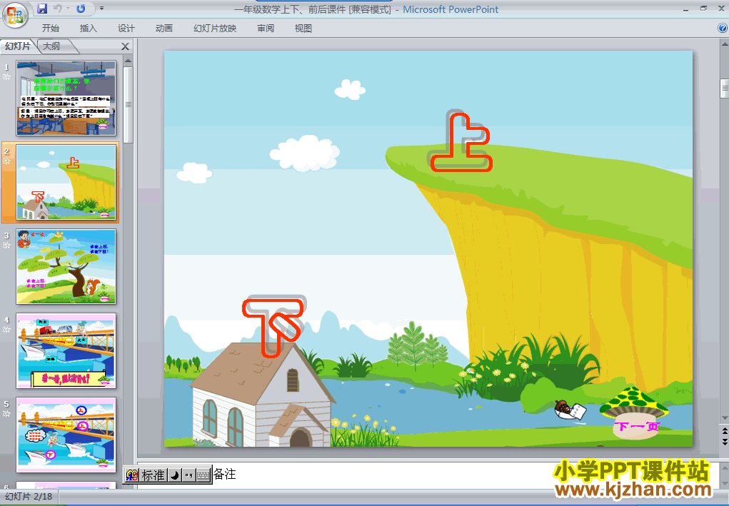729x506 pixels.
Task: Play animation star icon under slide 2
Action: [x=6, y=161]
